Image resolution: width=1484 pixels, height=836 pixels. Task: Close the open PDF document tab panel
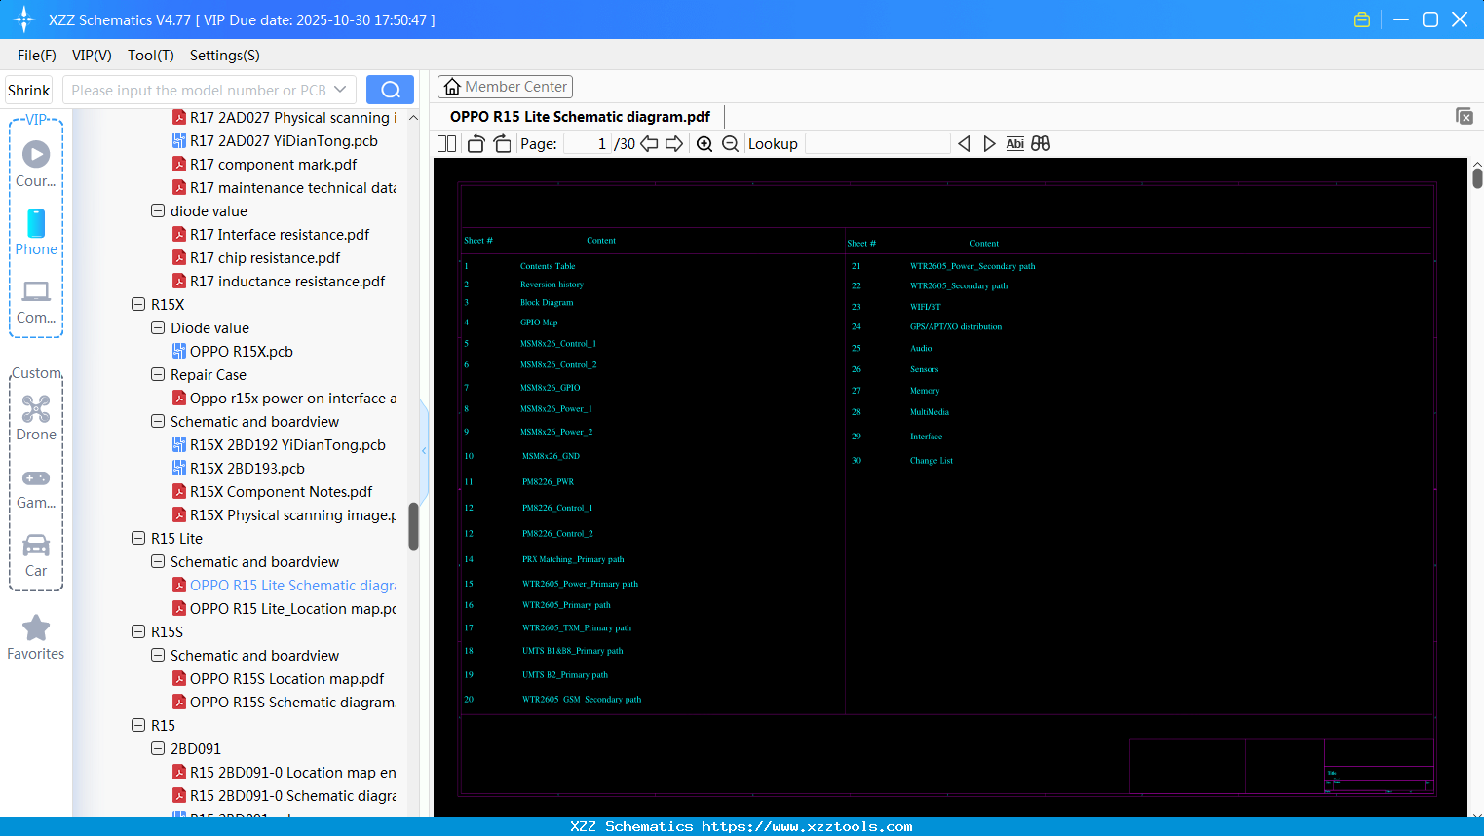[1465, 116]
